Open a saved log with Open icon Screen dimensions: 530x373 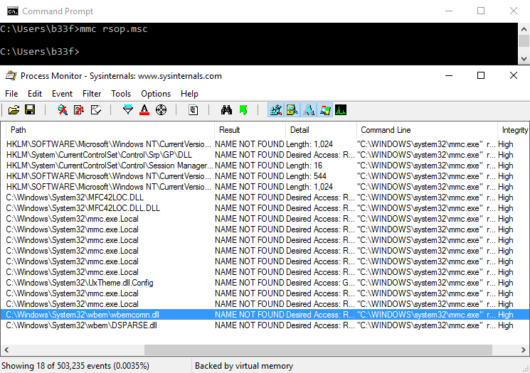click(x=14, y=110)
